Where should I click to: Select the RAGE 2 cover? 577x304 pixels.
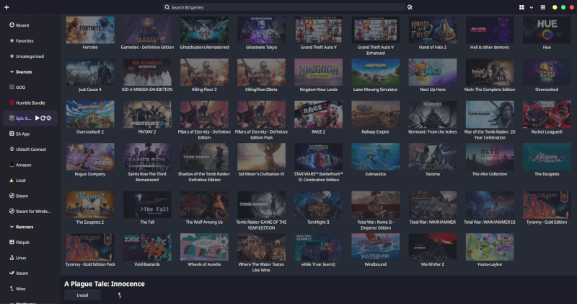tap(318, 115)
